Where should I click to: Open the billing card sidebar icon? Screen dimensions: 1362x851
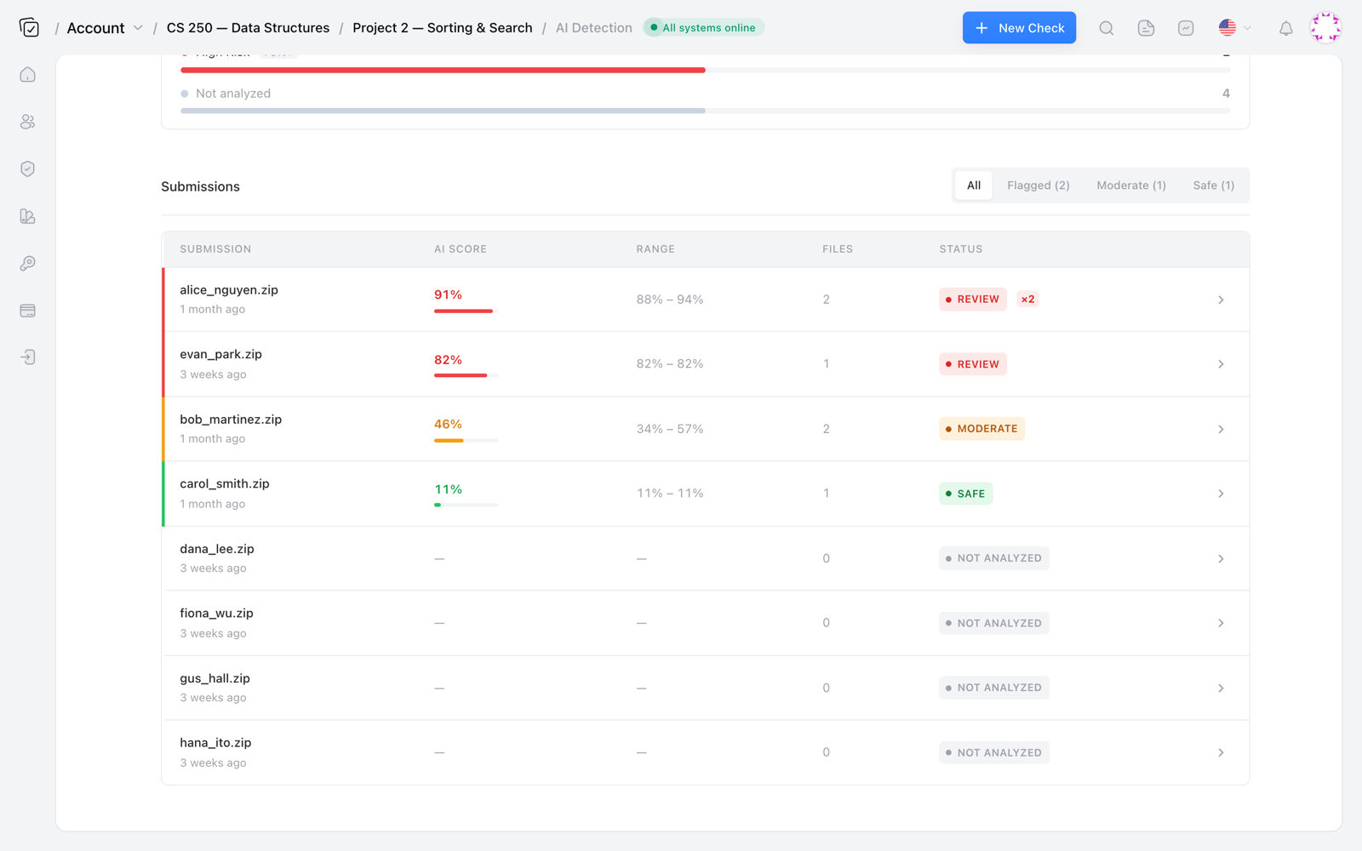[x=28, y=311]
